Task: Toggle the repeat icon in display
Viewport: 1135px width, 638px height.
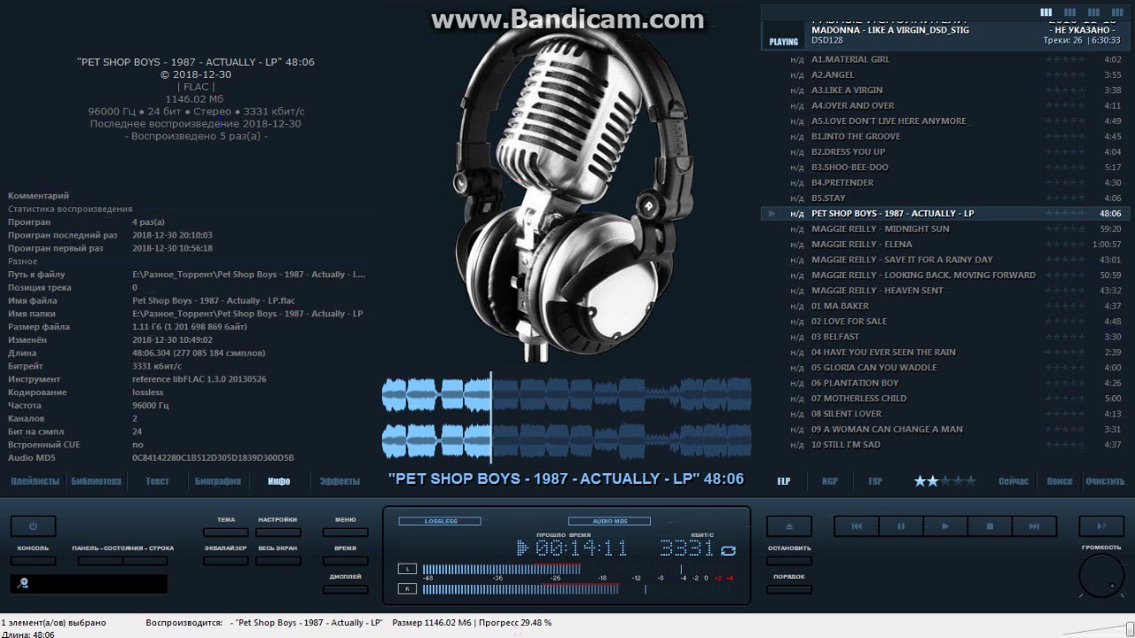Action: point(728,550)
